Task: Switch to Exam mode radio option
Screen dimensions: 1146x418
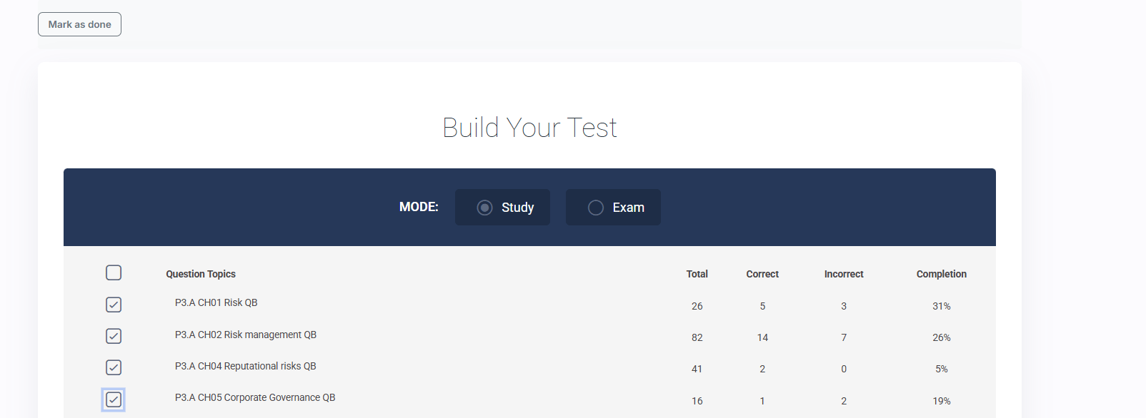Action: [x=596, y=208]
